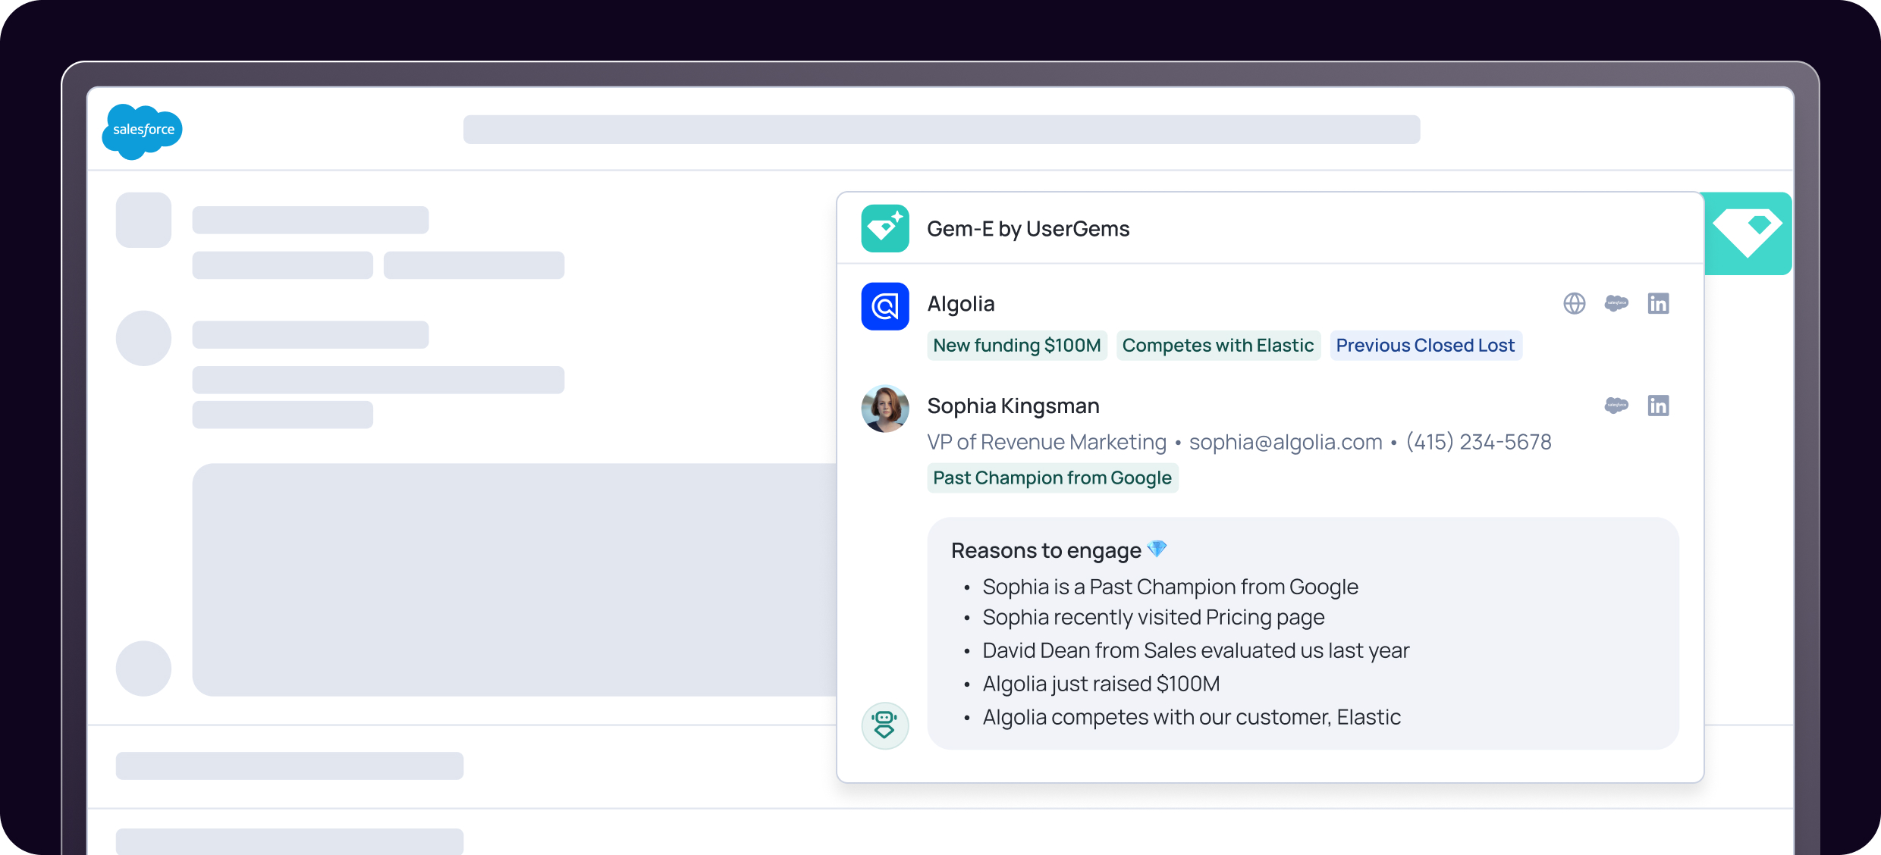1881x855 pixels.
Task: Click the Algolia company name
Action: 960,304
